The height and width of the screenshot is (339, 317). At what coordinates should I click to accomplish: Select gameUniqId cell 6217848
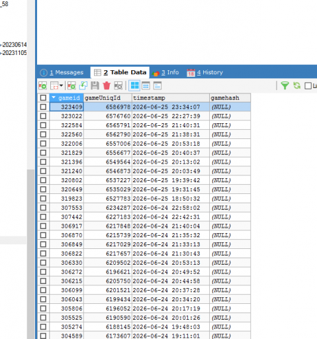(108, 226)
